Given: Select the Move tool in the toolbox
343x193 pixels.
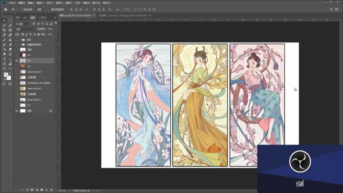Looking at the screenshot, I should (4, 20).
